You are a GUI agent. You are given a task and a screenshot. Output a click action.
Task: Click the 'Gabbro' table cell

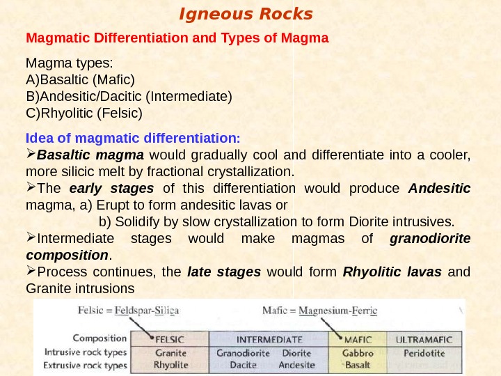point(358,353)
